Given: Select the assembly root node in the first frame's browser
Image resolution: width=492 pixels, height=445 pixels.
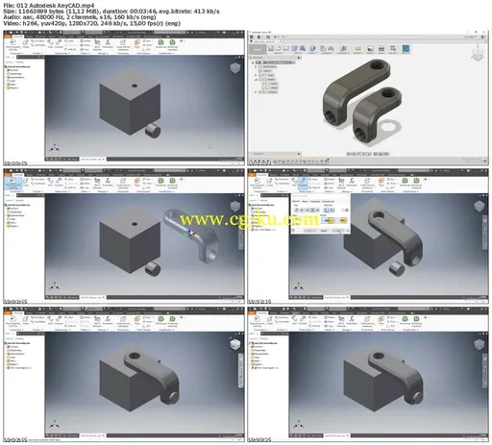Looking at the screenshot, I should (x=17, y=66).
